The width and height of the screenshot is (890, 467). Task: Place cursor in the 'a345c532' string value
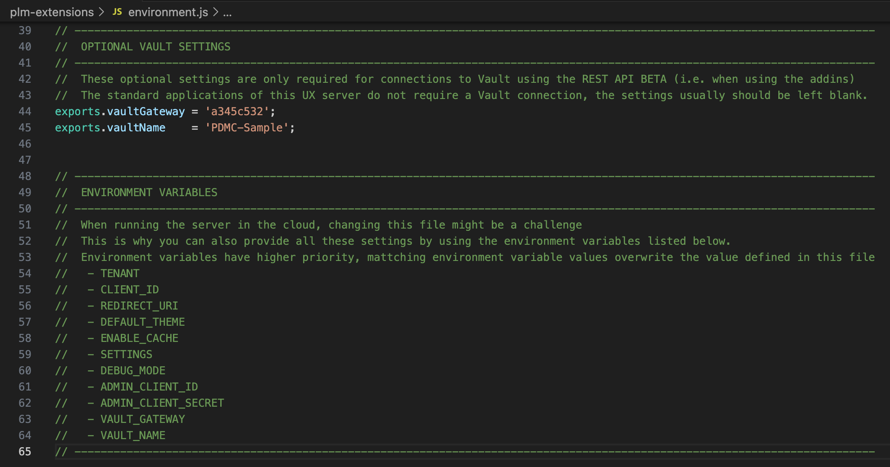click(x=237, y=112)
